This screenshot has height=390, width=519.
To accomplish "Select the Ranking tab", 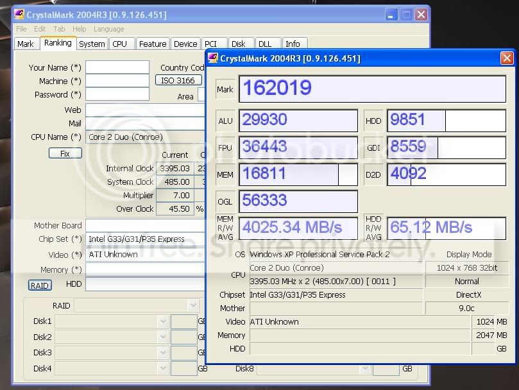I will (x=58, y=43).
